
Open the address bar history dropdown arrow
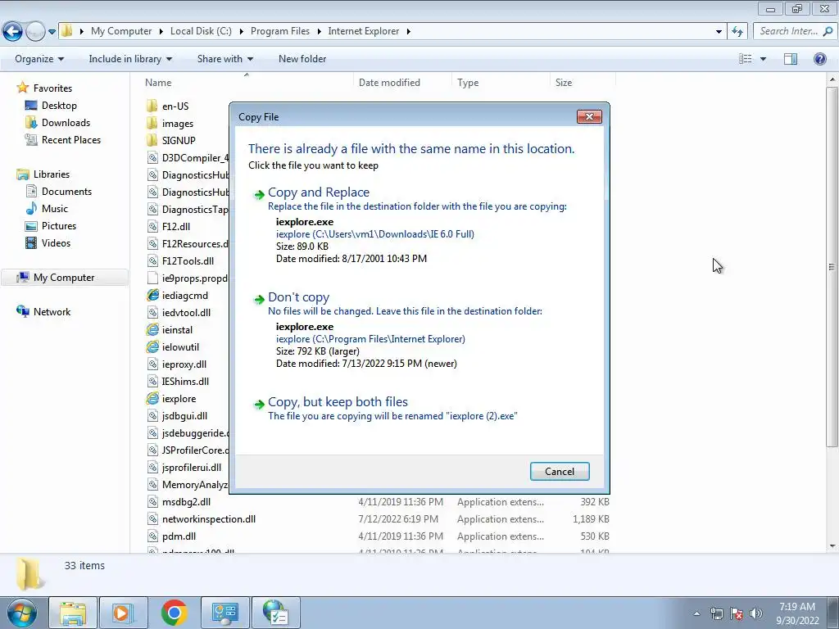pos(719,32)
